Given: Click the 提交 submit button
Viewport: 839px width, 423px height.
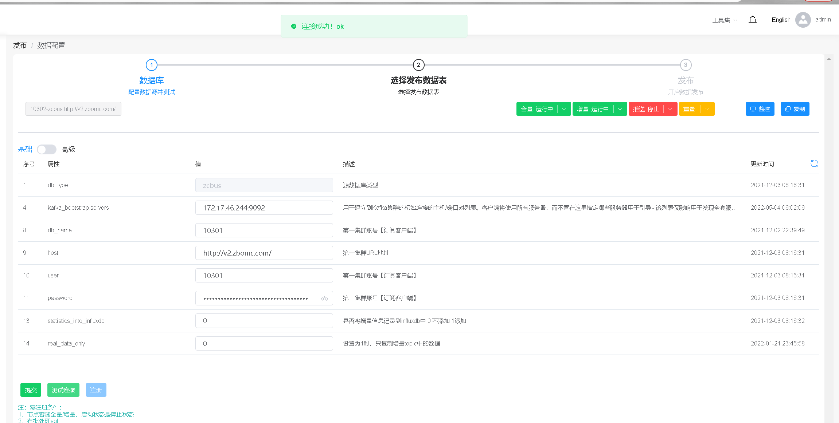Looking at the screenshot, I should point(31,390).
